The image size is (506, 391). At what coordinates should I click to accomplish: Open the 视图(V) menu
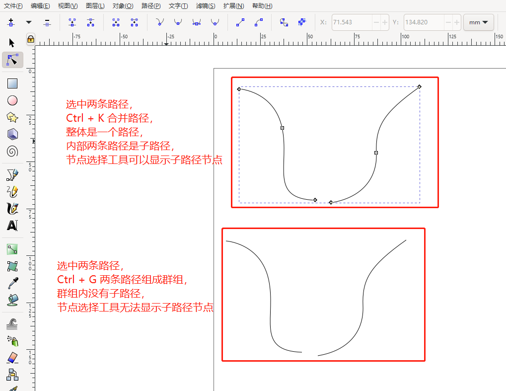pyautogui.click(x=68, y=6)
